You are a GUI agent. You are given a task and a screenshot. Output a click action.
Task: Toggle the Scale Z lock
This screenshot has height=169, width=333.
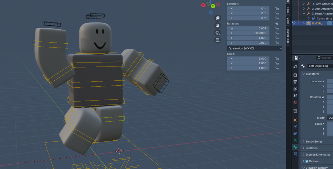tap(277, 68)
